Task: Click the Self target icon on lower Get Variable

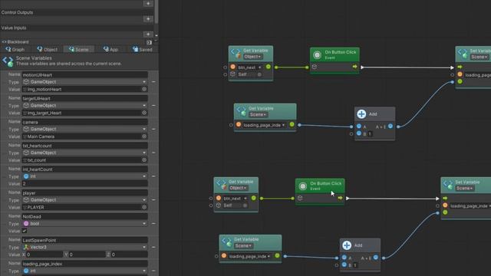Action: coord(245,205)
